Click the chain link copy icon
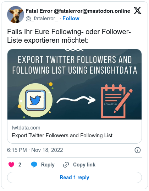 (x=66, y=165)
